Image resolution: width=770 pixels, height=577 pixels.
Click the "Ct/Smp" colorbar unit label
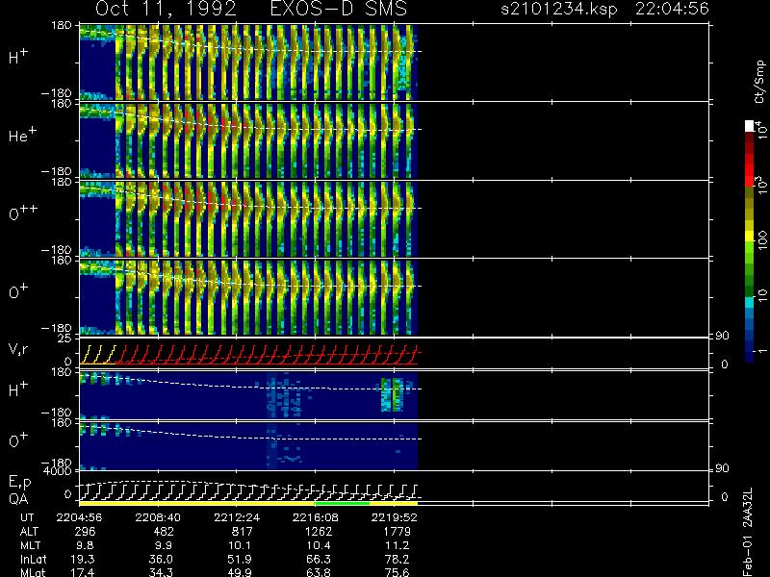point(759,82)
